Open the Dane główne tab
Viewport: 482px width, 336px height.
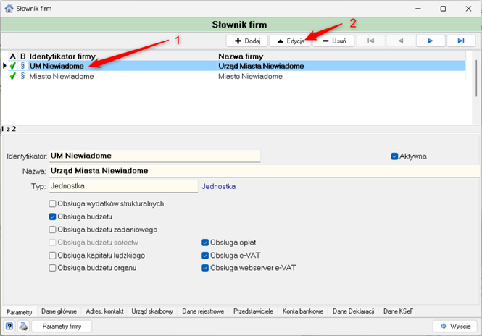coord(59,311)
